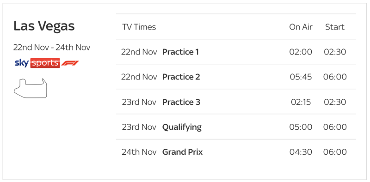Screen dimensions: 370x182
Task: Click the Grand Prix start time 06:00
Action: tap(335, 152)
